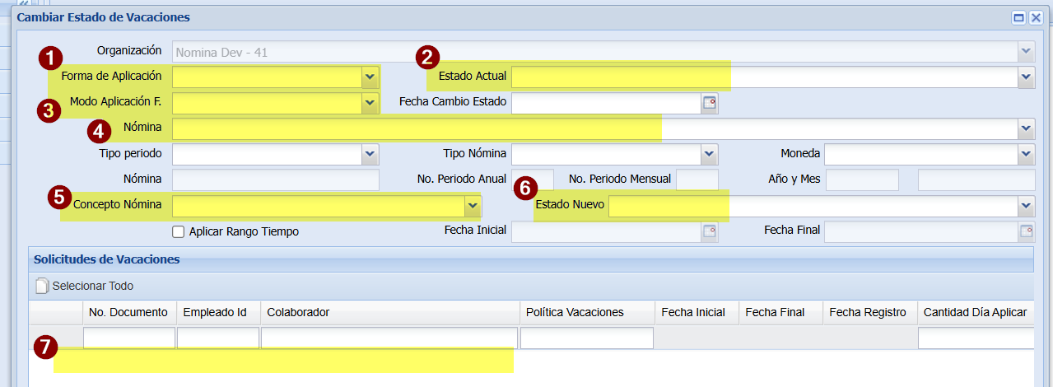Click the Selecionar Todo button
1053x387 pixels.
tap(85, 287)
